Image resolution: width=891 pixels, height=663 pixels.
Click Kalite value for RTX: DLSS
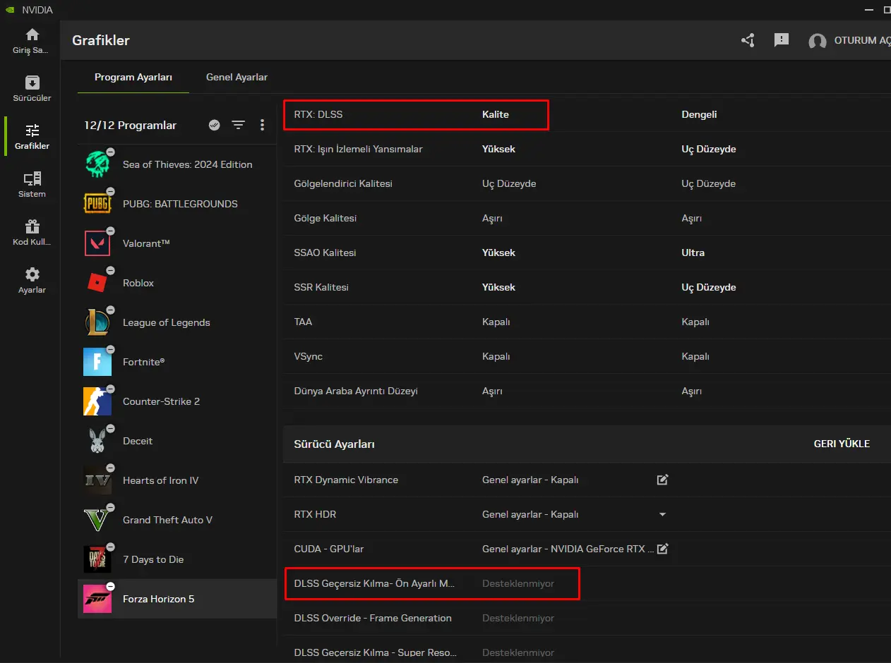[496, 114]
